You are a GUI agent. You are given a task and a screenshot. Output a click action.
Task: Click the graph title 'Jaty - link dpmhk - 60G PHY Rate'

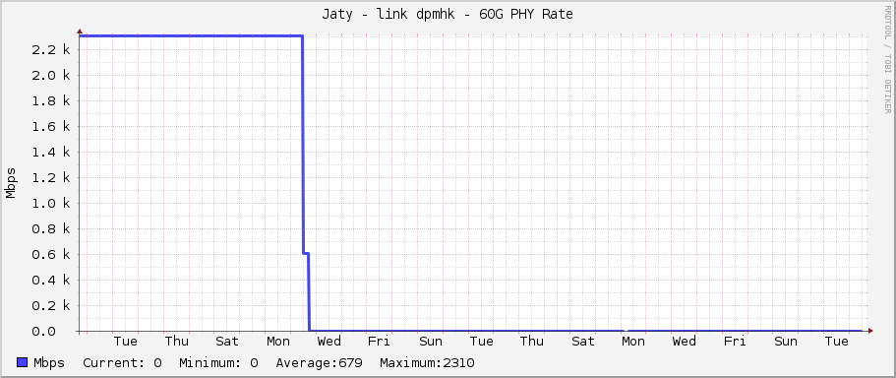click(448, 15)
